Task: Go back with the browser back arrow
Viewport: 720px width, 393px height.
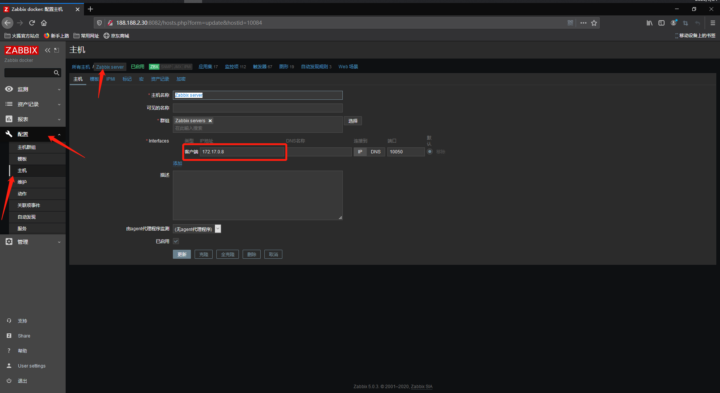Action: click(7, 23)
